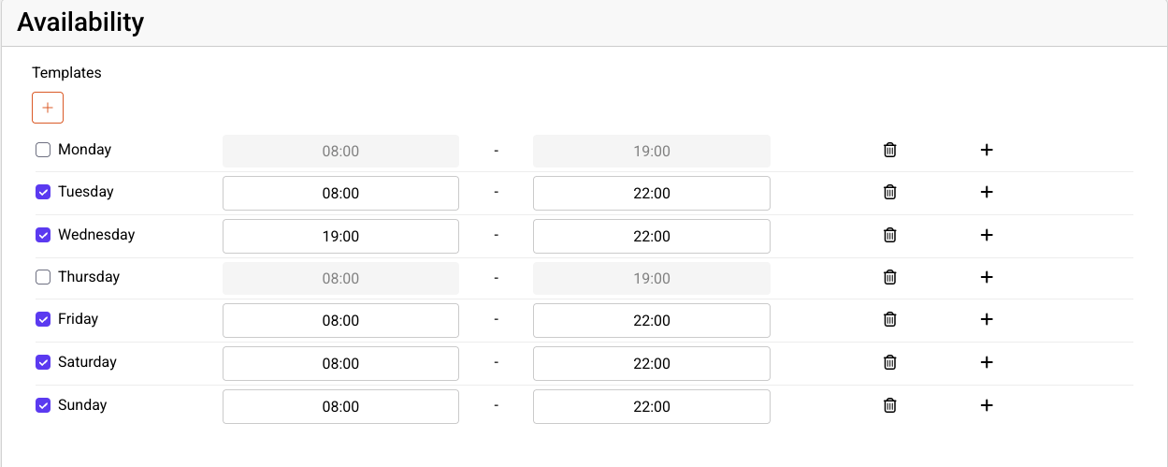Click Sunday end time field
Viewport: 1168px width, 467px height.
pos(651,407)
